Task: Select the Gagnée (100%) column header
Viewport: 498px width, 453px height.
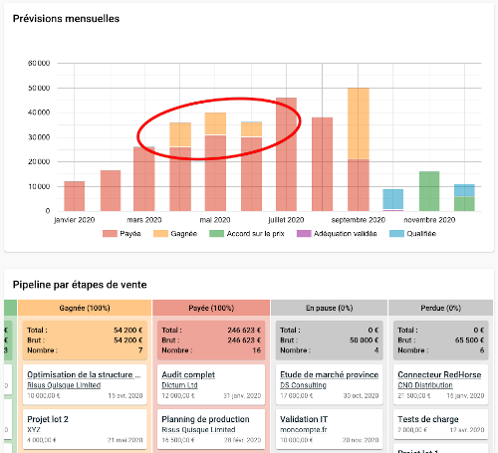Action: click(85, 308)
